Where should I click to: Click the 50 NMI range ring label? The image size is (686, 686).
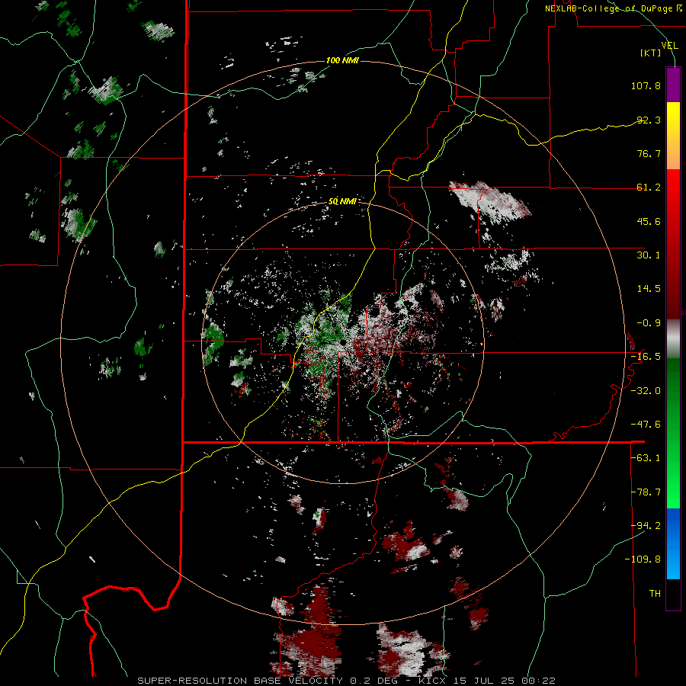[x=342, y=202]
